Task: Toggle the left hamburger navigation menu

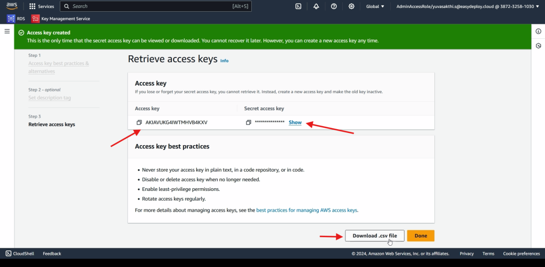Action: (x=7, y=31)
